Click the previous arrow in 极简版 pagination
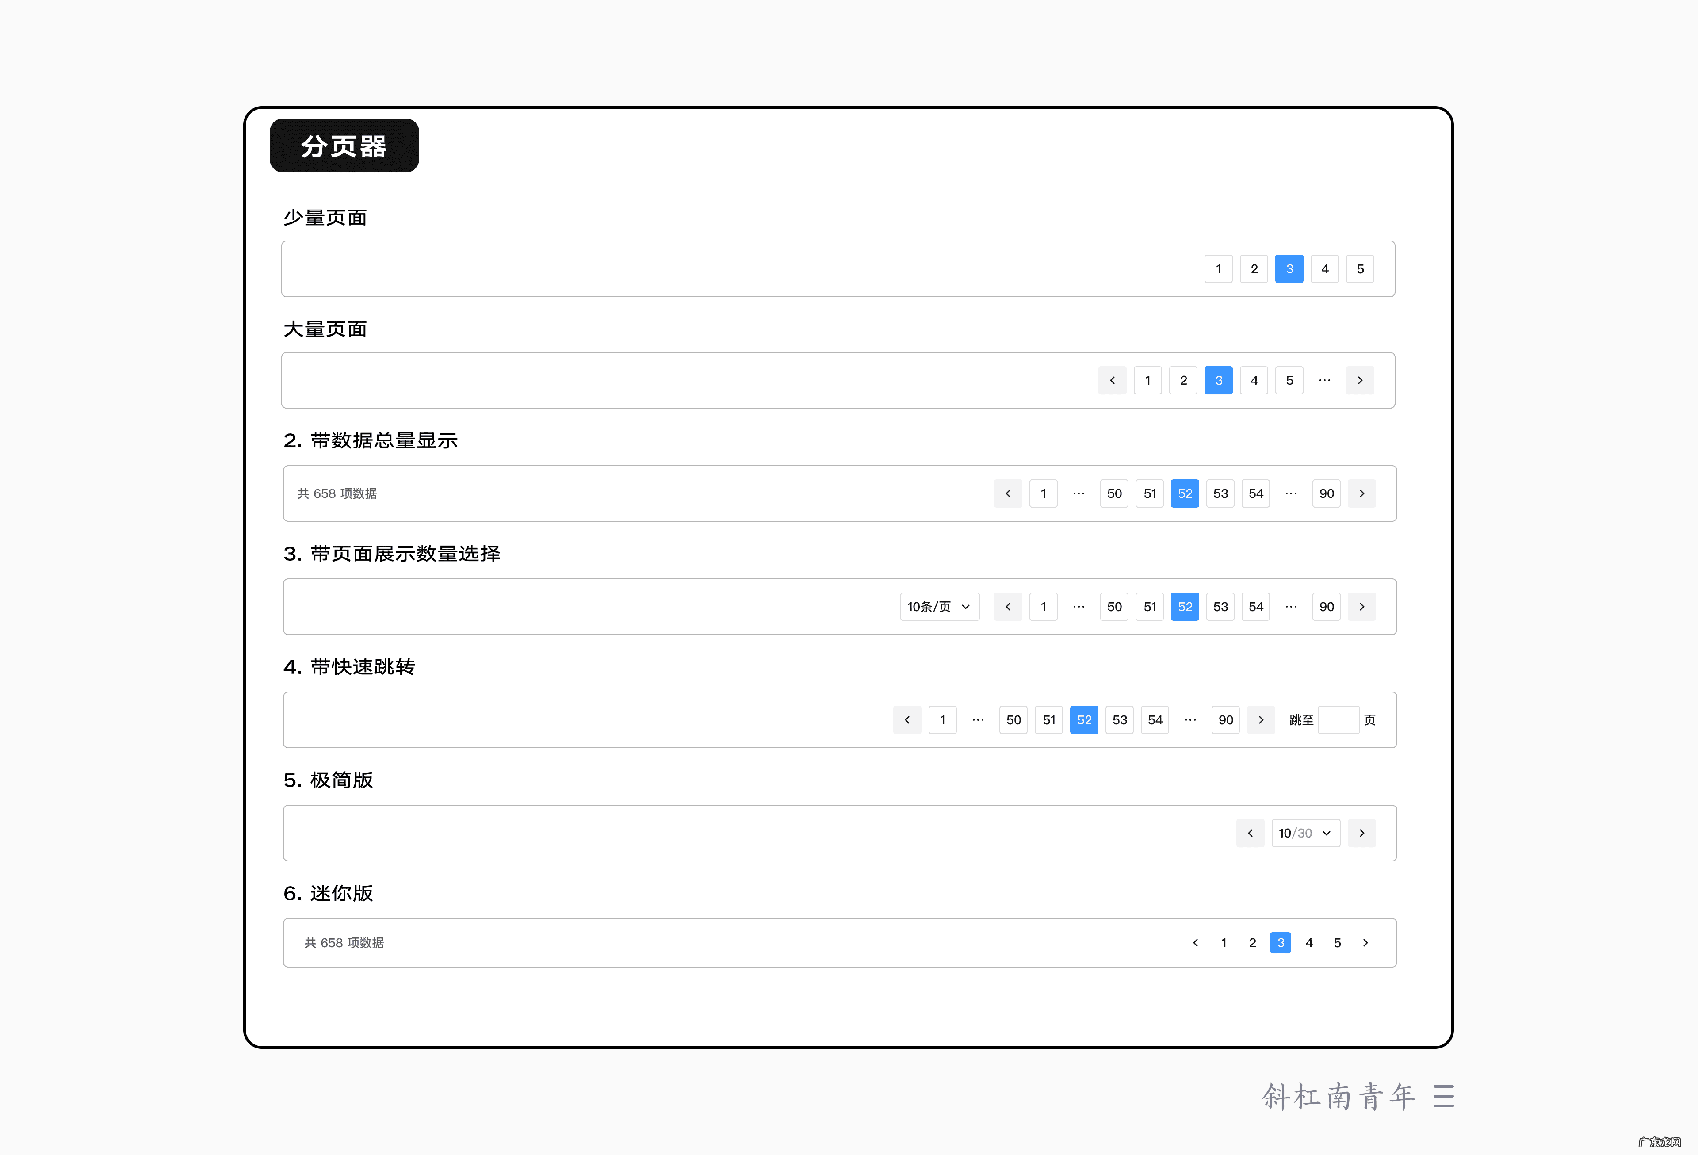This screenshot has height=1155, width=1698. (x=1250, y=833)
